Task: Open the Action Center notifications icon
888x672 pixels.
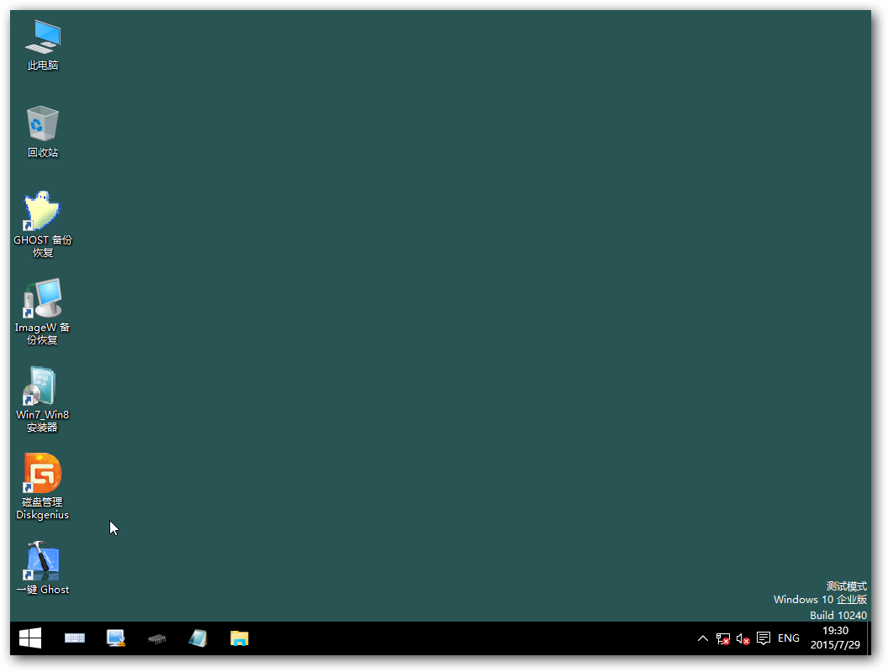Action: pyautogui.click(x=764, y=638)
